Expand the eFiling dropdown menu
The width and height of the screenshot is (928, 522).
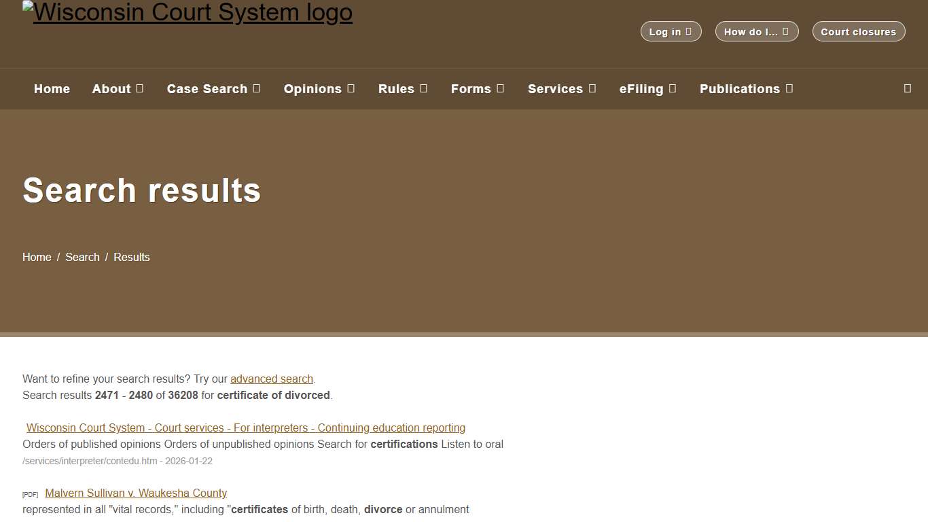tap(647, 89)
